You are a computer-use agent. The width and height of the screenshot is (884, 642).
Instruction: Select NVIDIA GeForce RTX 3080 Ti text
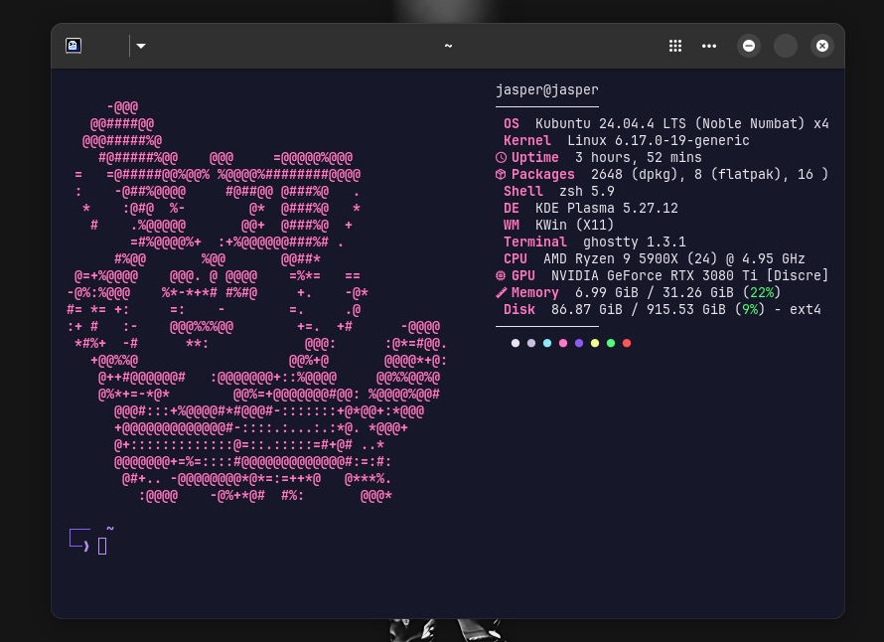[654, 276]
